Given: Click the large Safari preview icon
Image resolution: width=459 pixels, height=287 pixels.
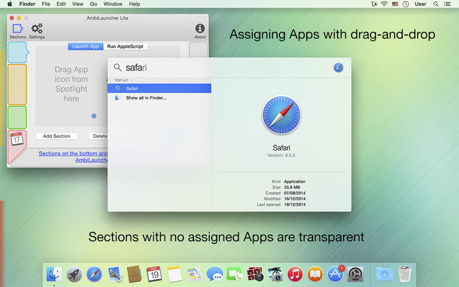Looking at the screenshot, I should point(281,115).
